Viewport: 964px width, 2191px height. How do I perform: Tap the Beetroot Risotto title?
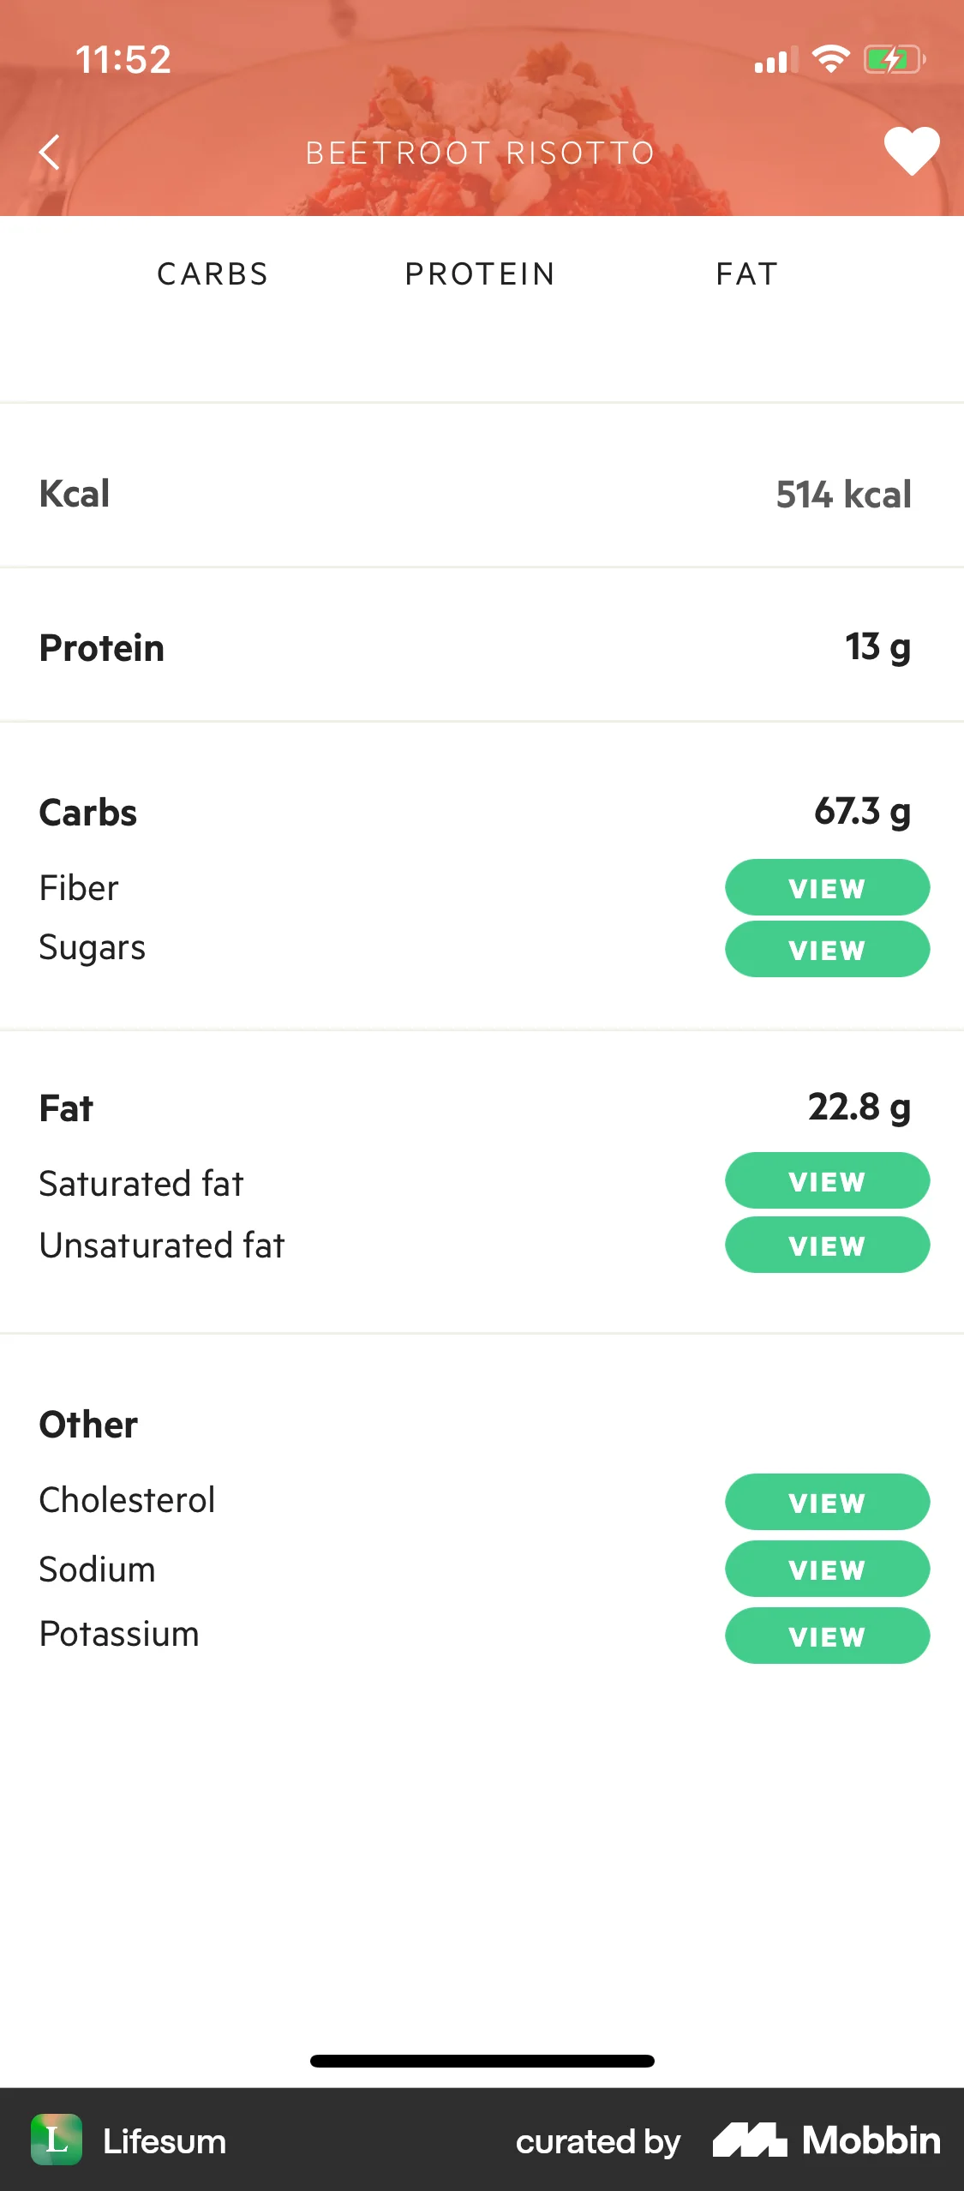point(480,153)
